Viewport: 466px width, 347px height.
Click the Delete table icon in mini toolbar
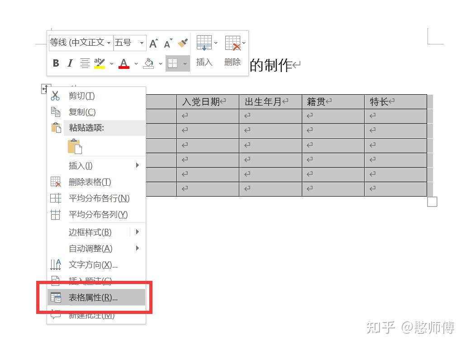pyautogui.click(x=233, y=43)
